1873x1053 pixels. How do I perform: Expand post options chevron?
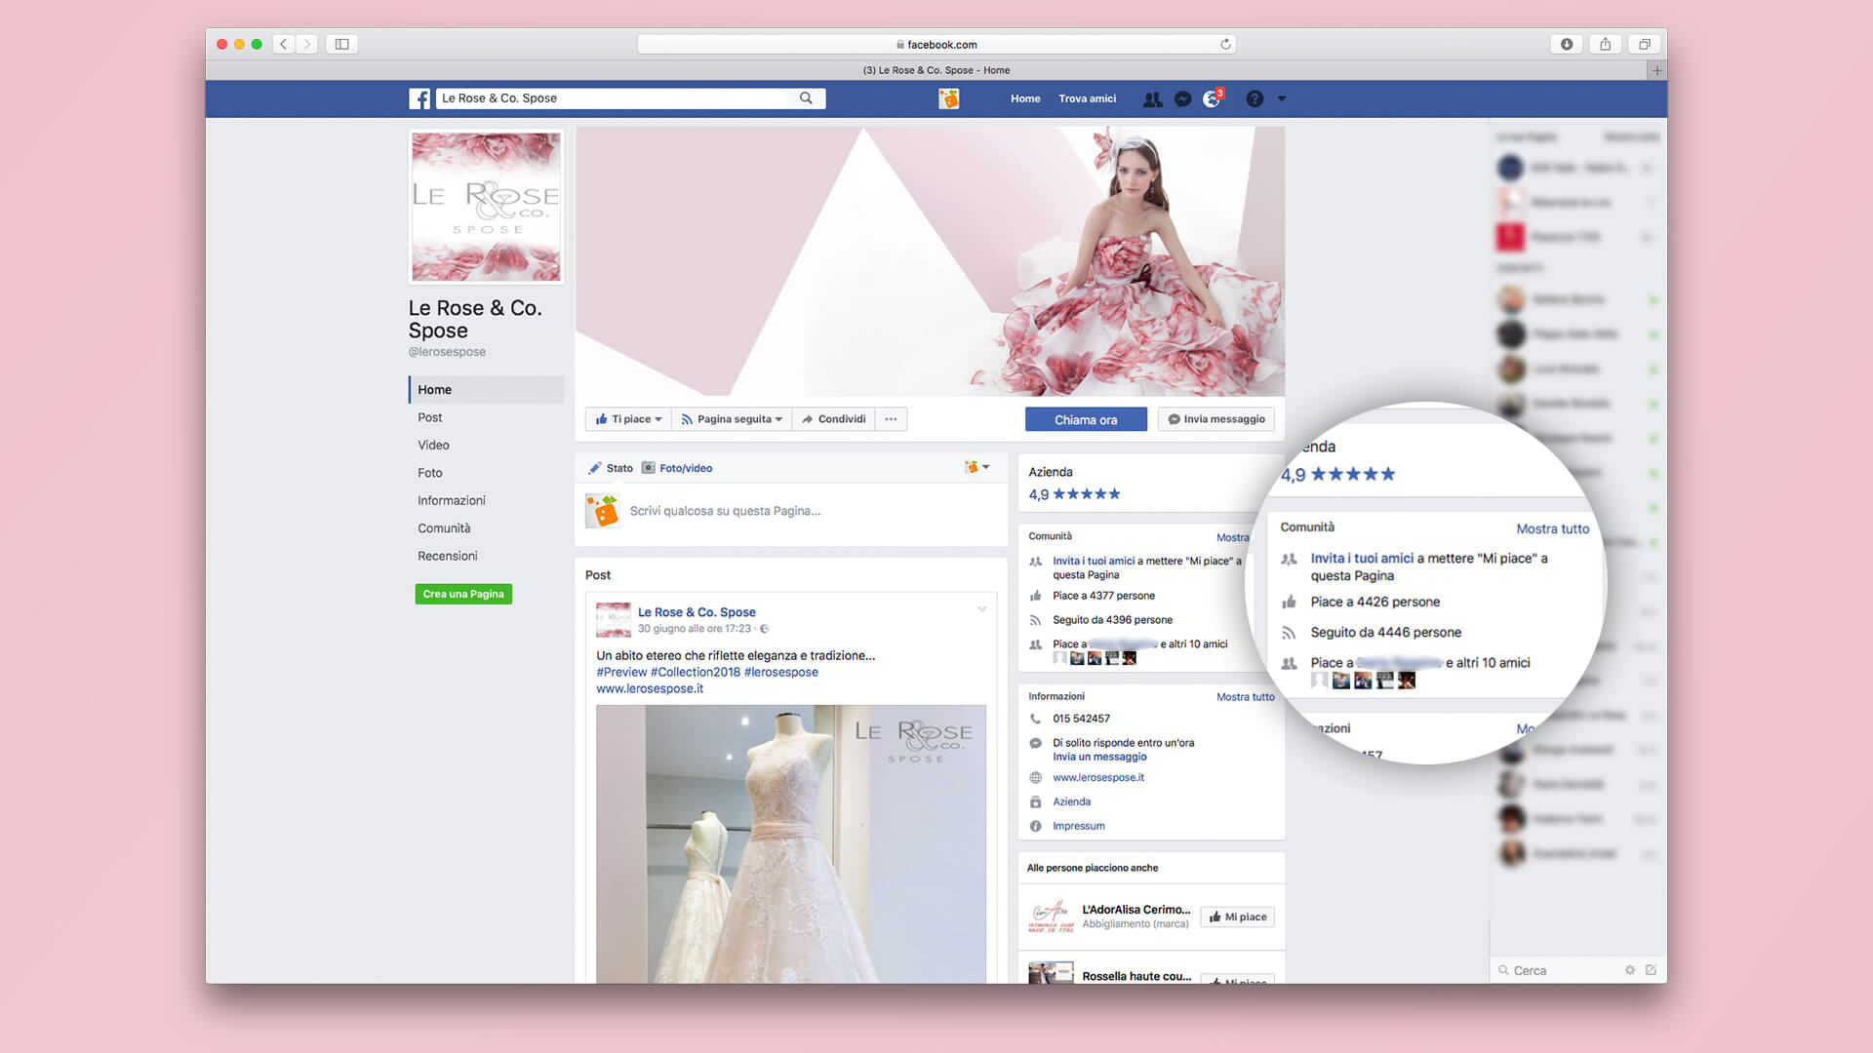(x=981, y=609)
